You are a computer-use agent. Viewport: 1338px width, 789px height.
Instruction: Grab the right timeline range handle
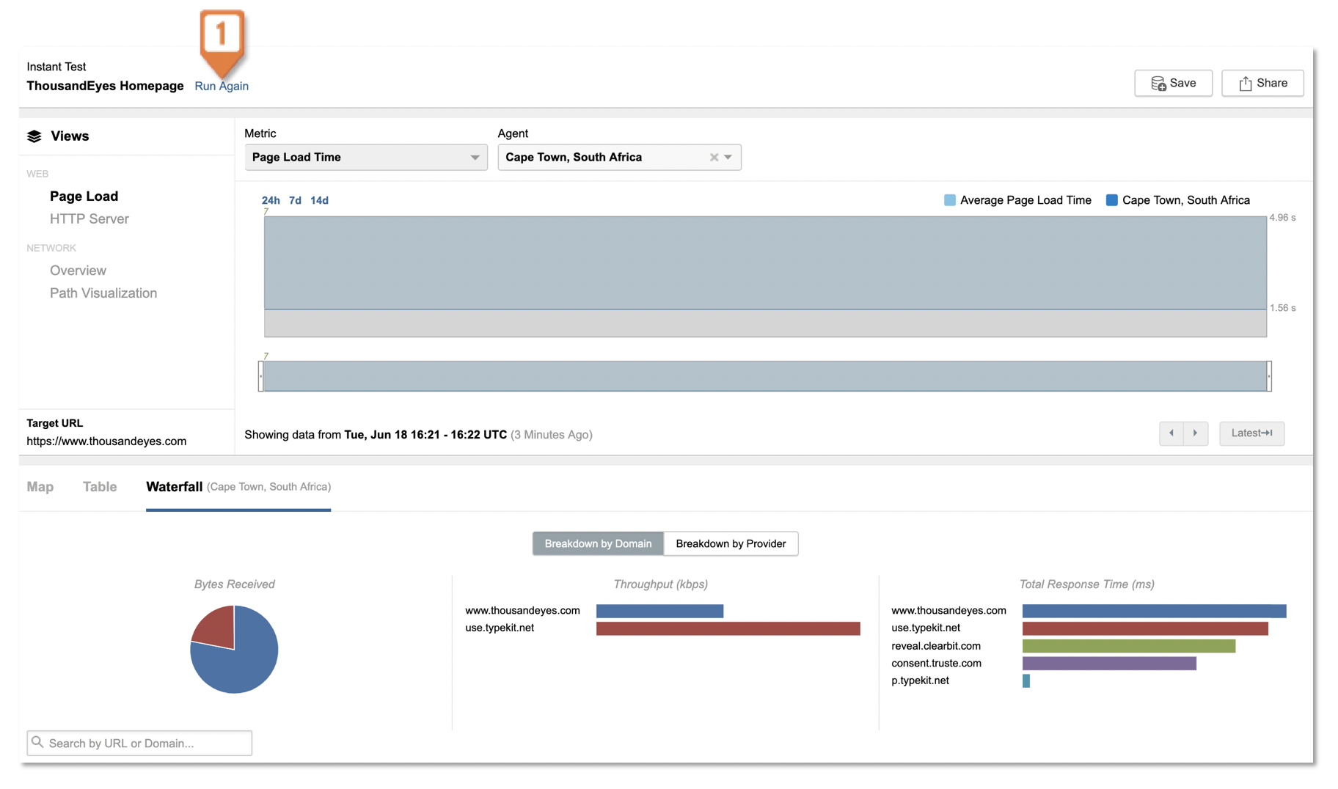(1269, 376)
